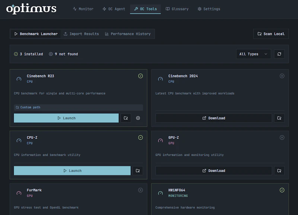Click FurMark not-found status icon

coord(140,190)
